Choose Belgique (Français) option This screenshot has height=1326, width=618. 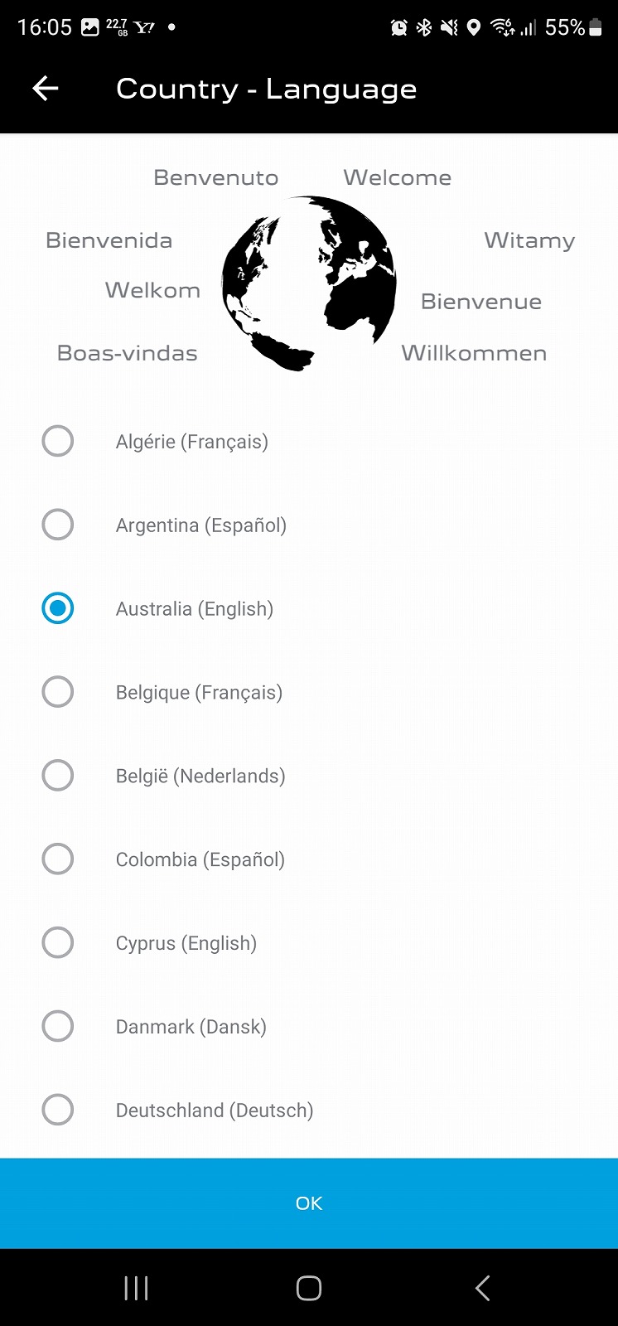click(x=58, y=692)
